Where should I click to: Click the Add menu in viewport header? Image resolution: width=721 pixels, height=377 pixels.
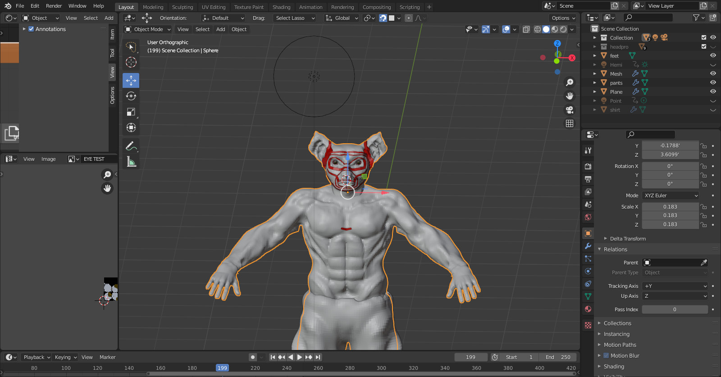(x=220, y=29)
